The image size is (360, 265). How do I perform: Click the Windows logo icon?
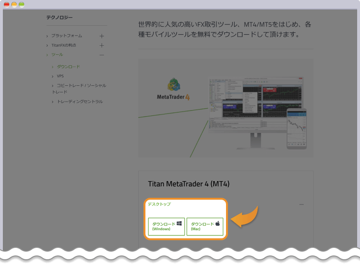179,223
